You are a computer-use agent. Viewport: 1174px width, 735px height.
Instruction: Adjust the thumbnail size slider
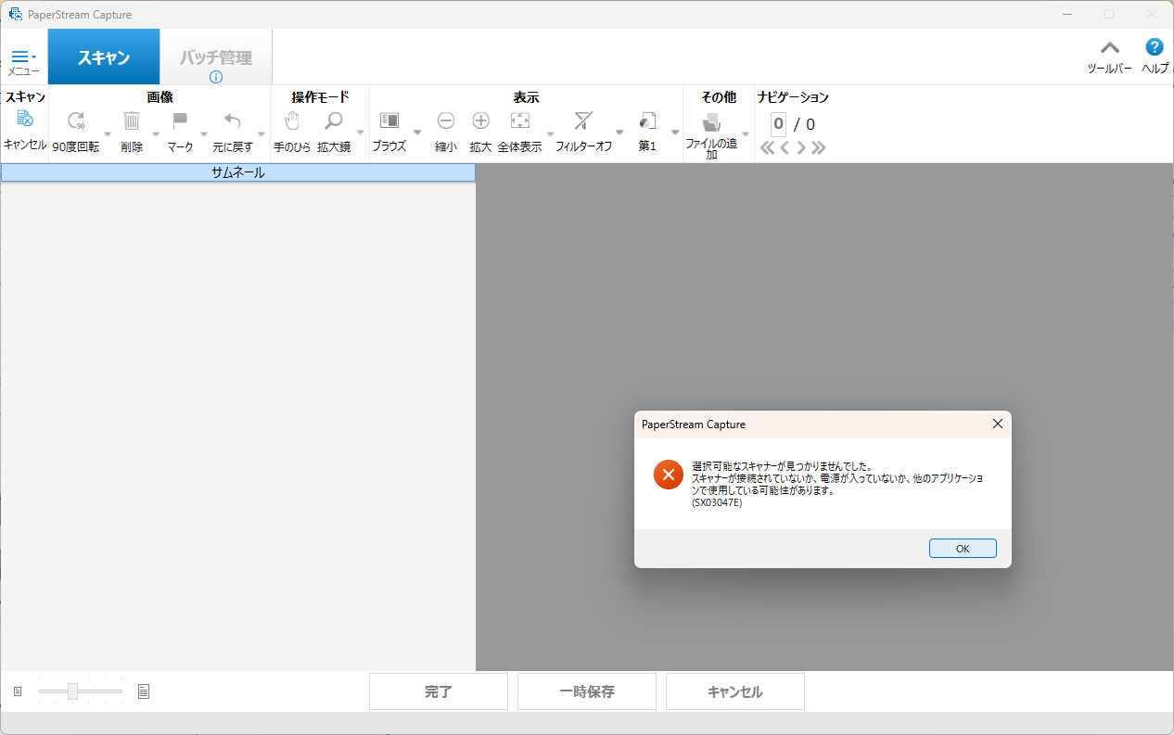pos(73,691)
